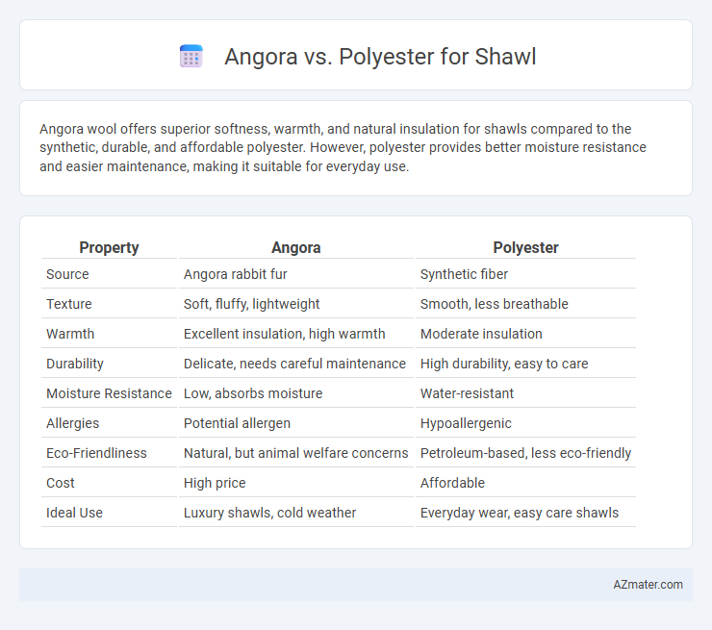The height and width of the screenshot is (630, 712).
Task: Click 'Luxury shawls, cold weather' cell
Action: [269, 513]
